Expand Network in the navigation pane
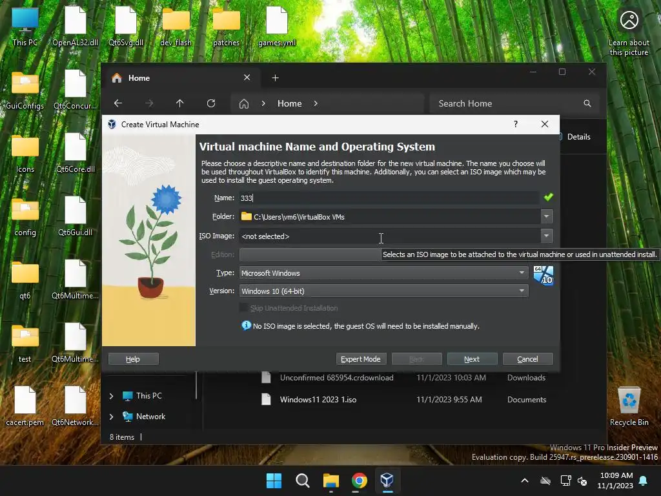The height and width of the screenshot is (496, 661). (111, 417)
